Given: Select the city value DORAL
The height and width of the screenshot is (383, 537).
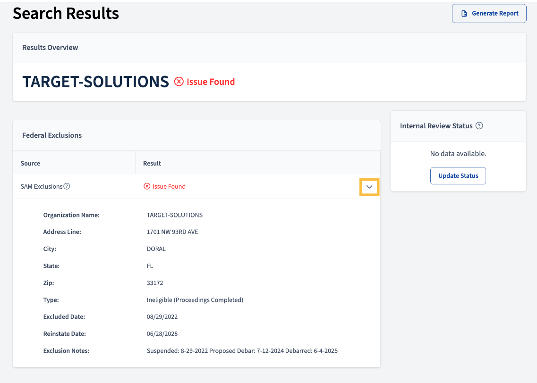Looking at the screenshot, I should coord(156,249).
